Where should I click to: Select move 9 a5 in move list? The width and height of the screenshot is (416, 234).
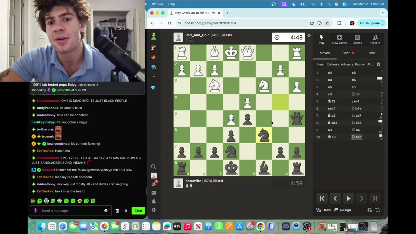[x=356, y=130]
